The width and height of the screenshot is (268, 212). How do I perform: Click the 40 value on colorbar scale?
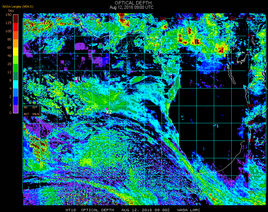coord(9,56)
